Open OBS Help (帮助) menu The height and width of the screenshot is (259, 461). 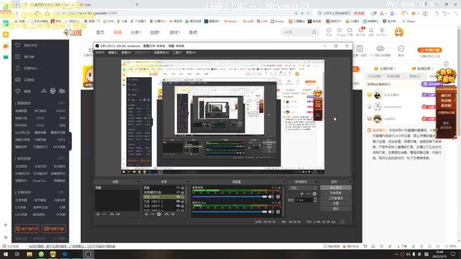(191, 52)
